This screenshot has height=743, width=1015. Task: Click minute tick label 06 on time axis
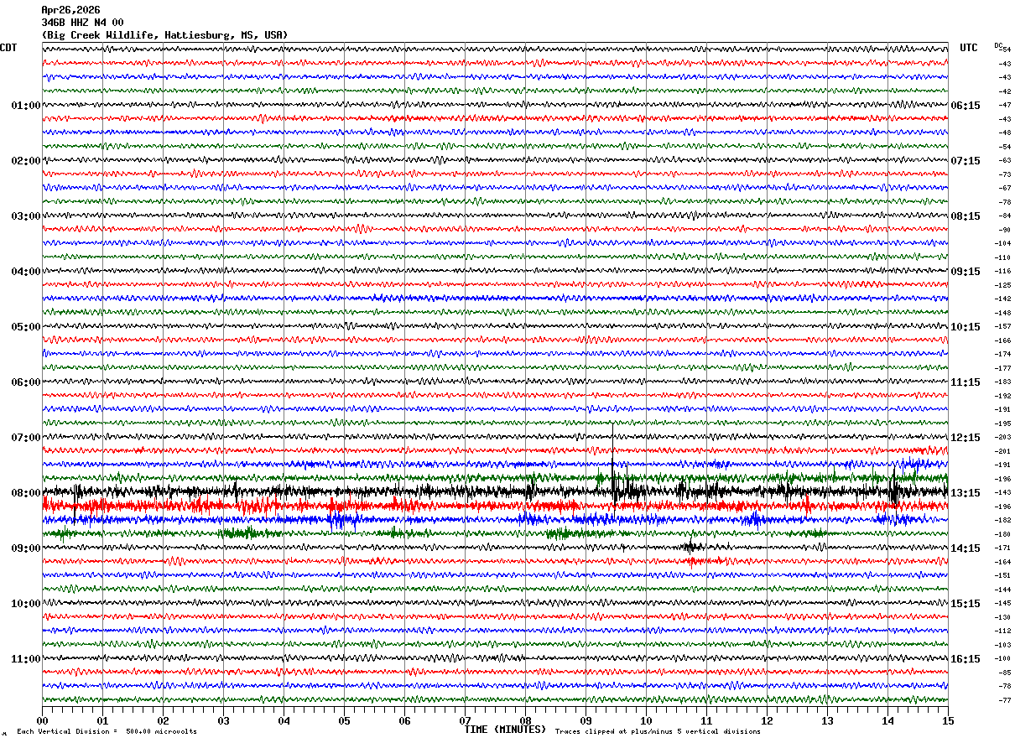[404, 721]
